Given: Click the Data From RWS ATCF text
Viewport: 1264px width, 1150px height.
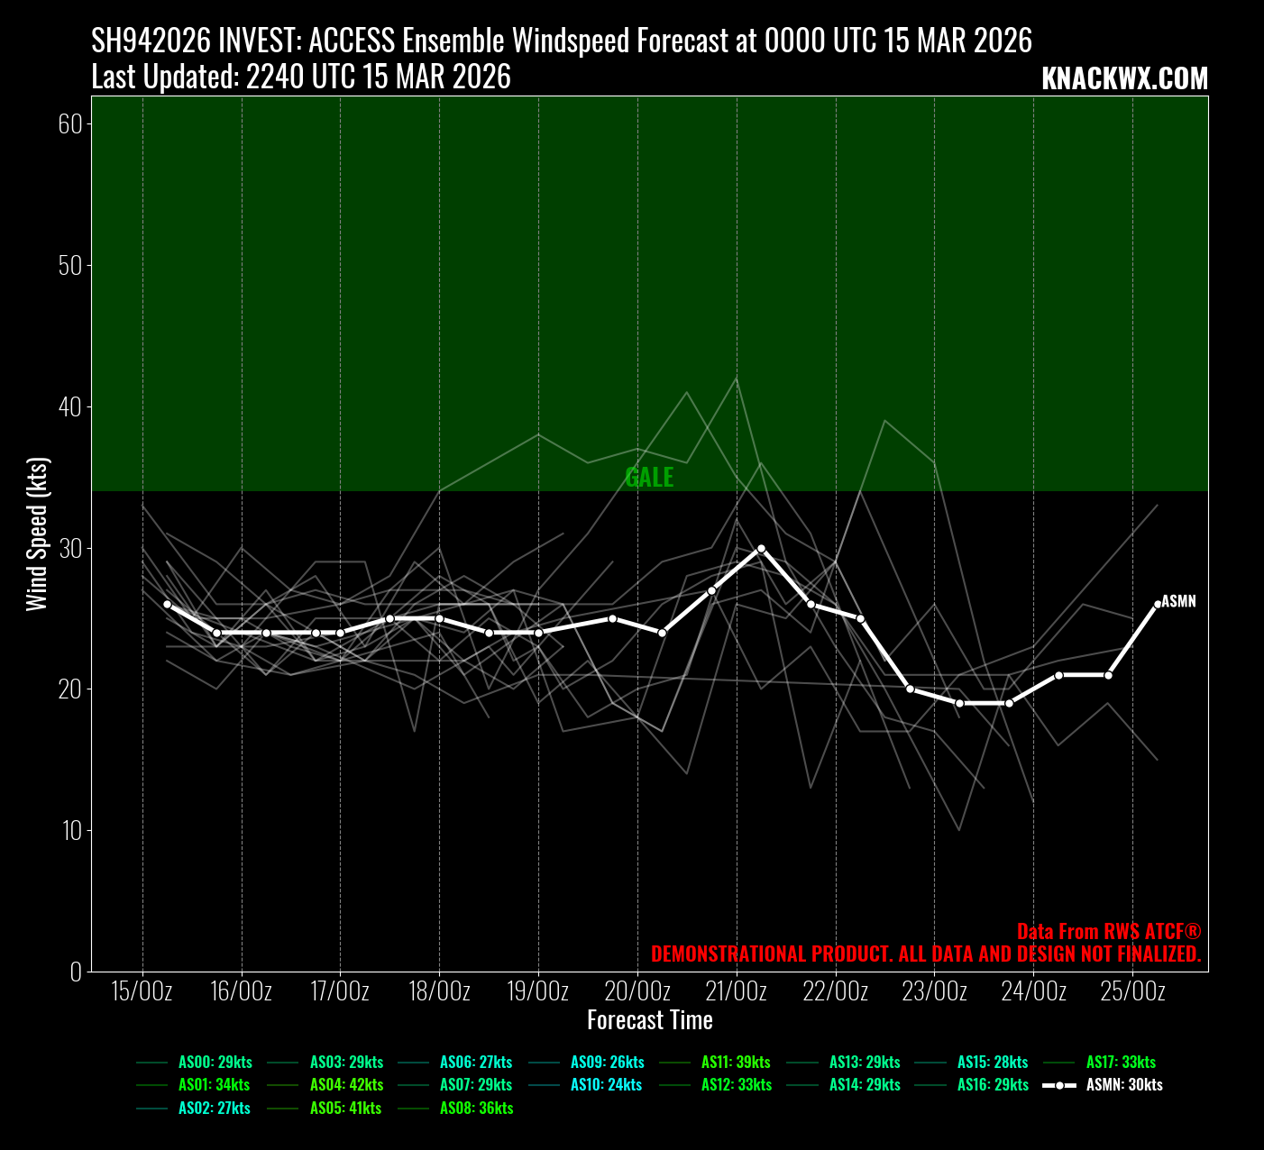Looking at the screenshot, I should (1108, 932).
